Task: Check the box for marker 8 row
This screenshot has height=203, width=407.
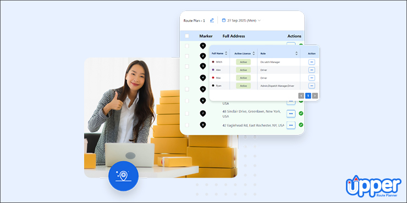Action: coord(187,125)
